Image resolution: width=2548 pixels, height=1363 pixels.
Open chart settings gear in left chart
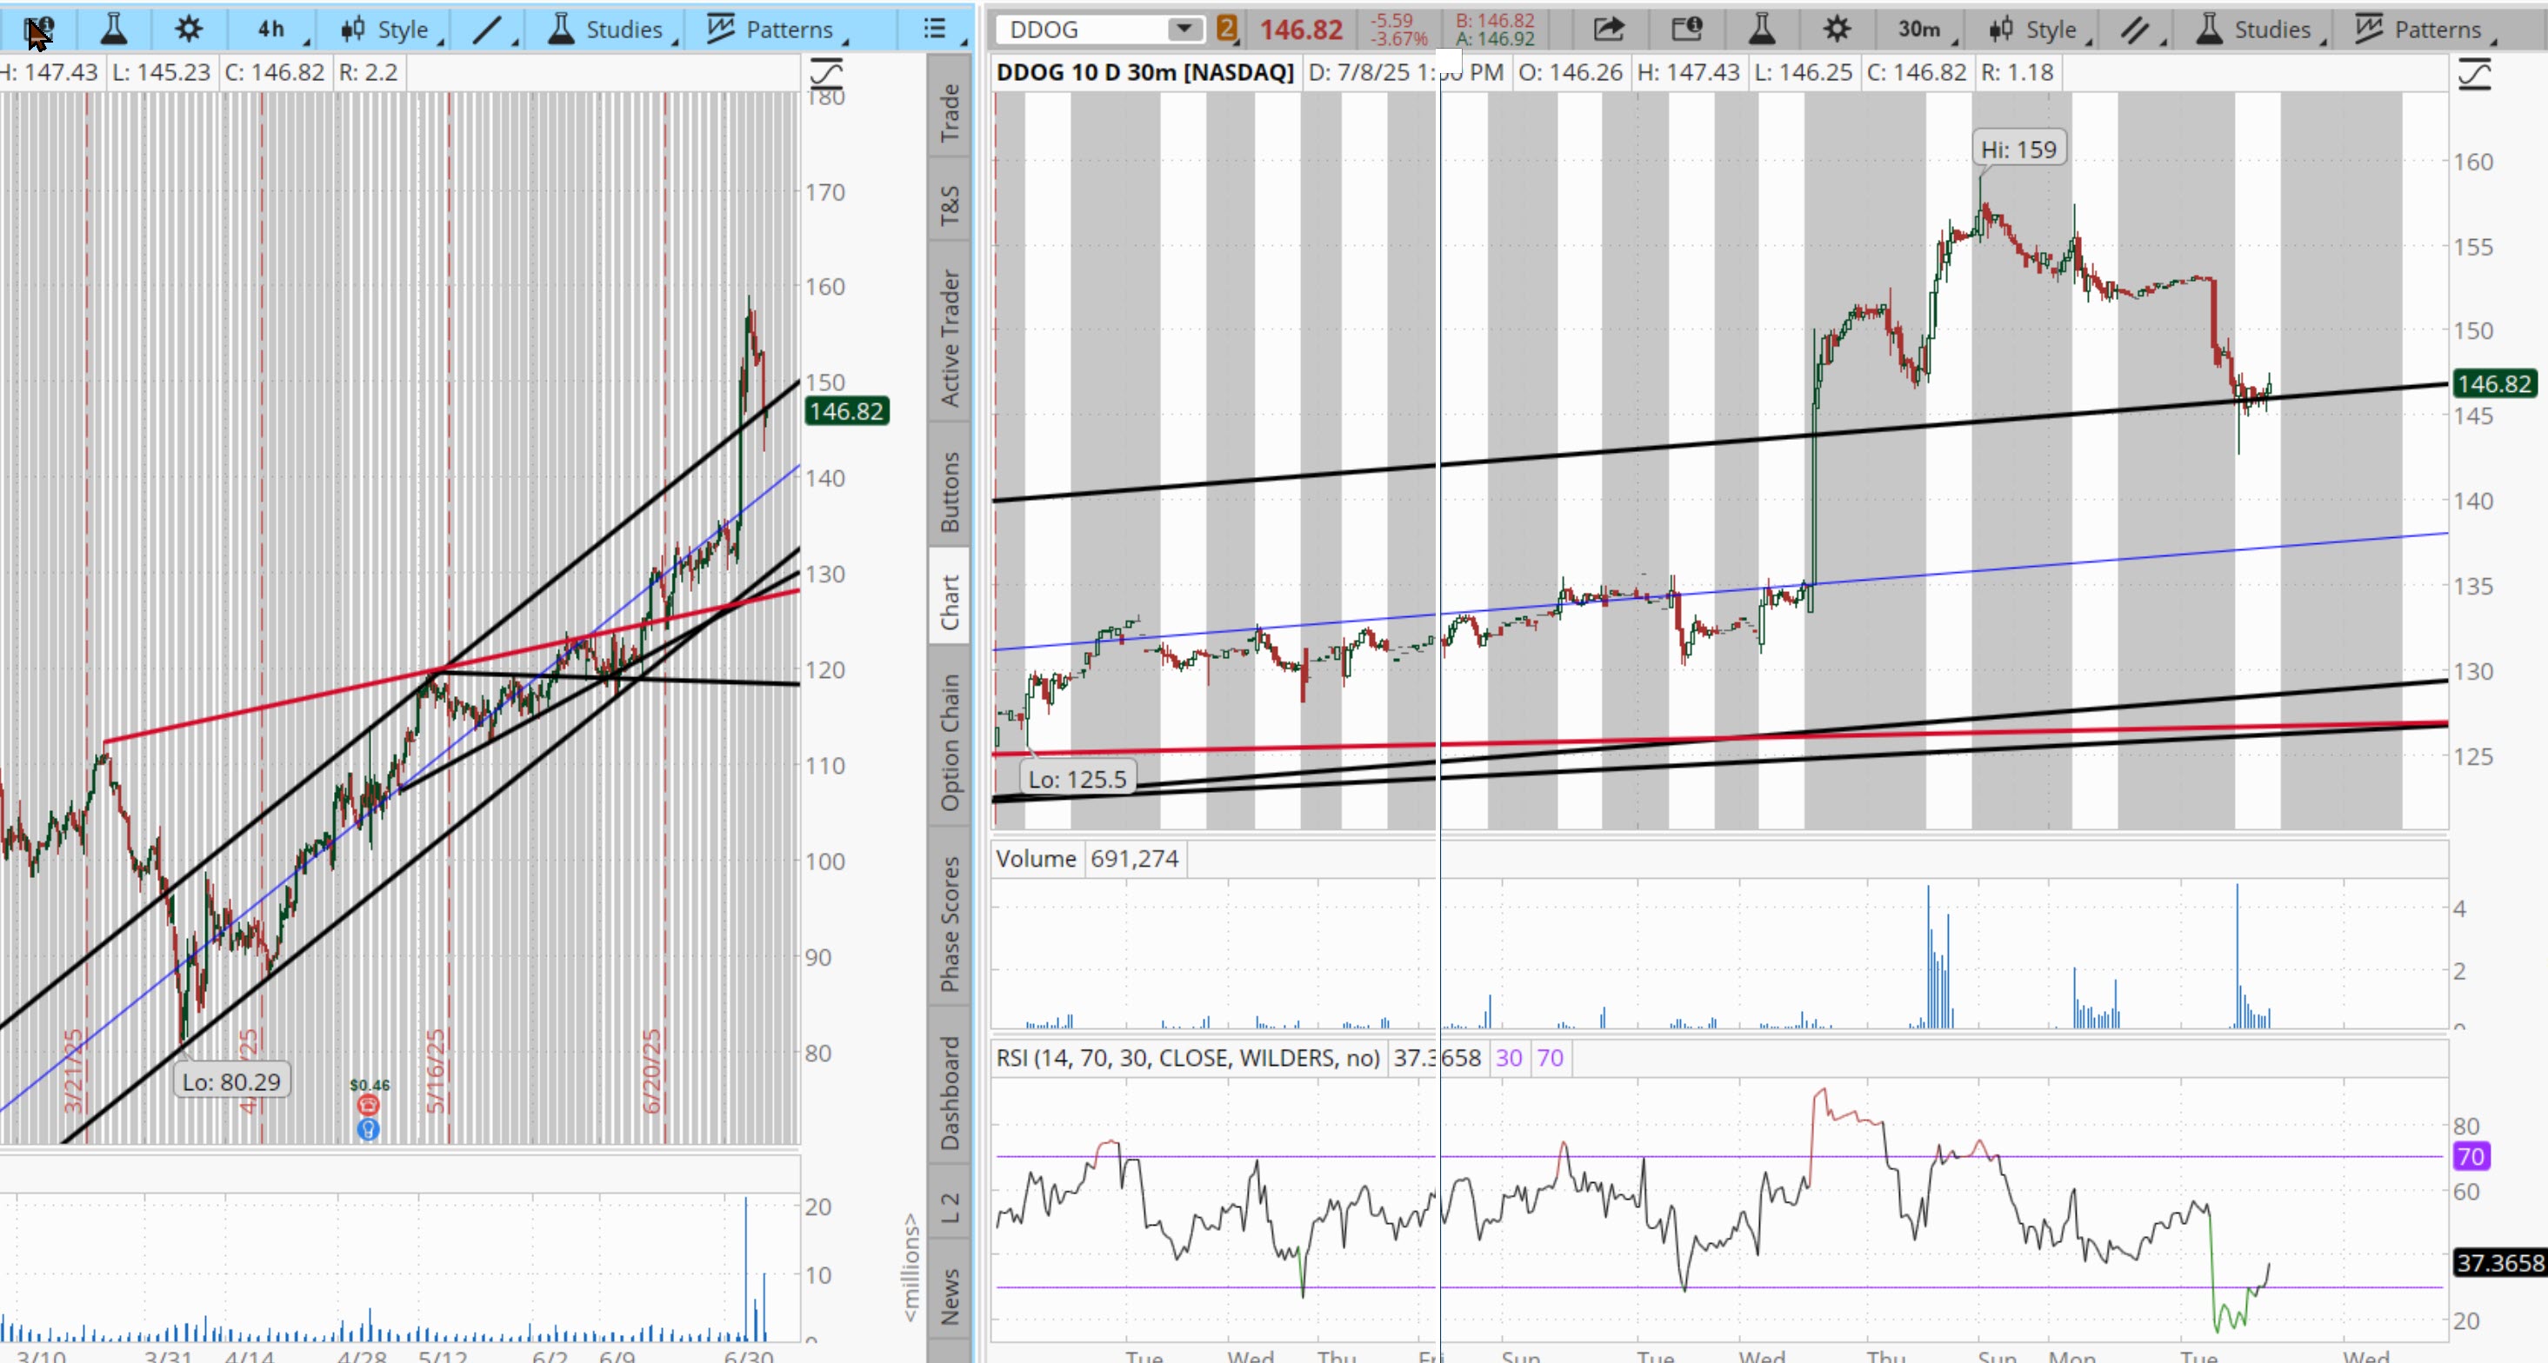[188, 29]
